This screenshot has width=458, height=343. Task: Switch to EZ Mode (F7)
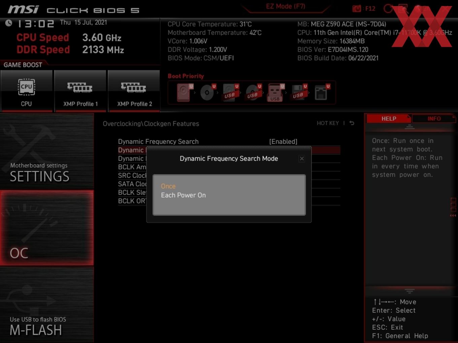[286, 6]
